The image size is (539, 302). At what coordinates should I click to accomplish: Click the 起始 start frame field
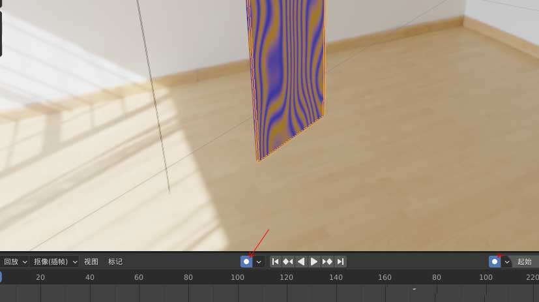[525, 262]
